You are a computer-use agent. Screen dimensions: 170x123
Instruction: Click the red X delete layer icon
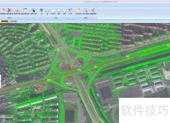[x=10, y=10]
